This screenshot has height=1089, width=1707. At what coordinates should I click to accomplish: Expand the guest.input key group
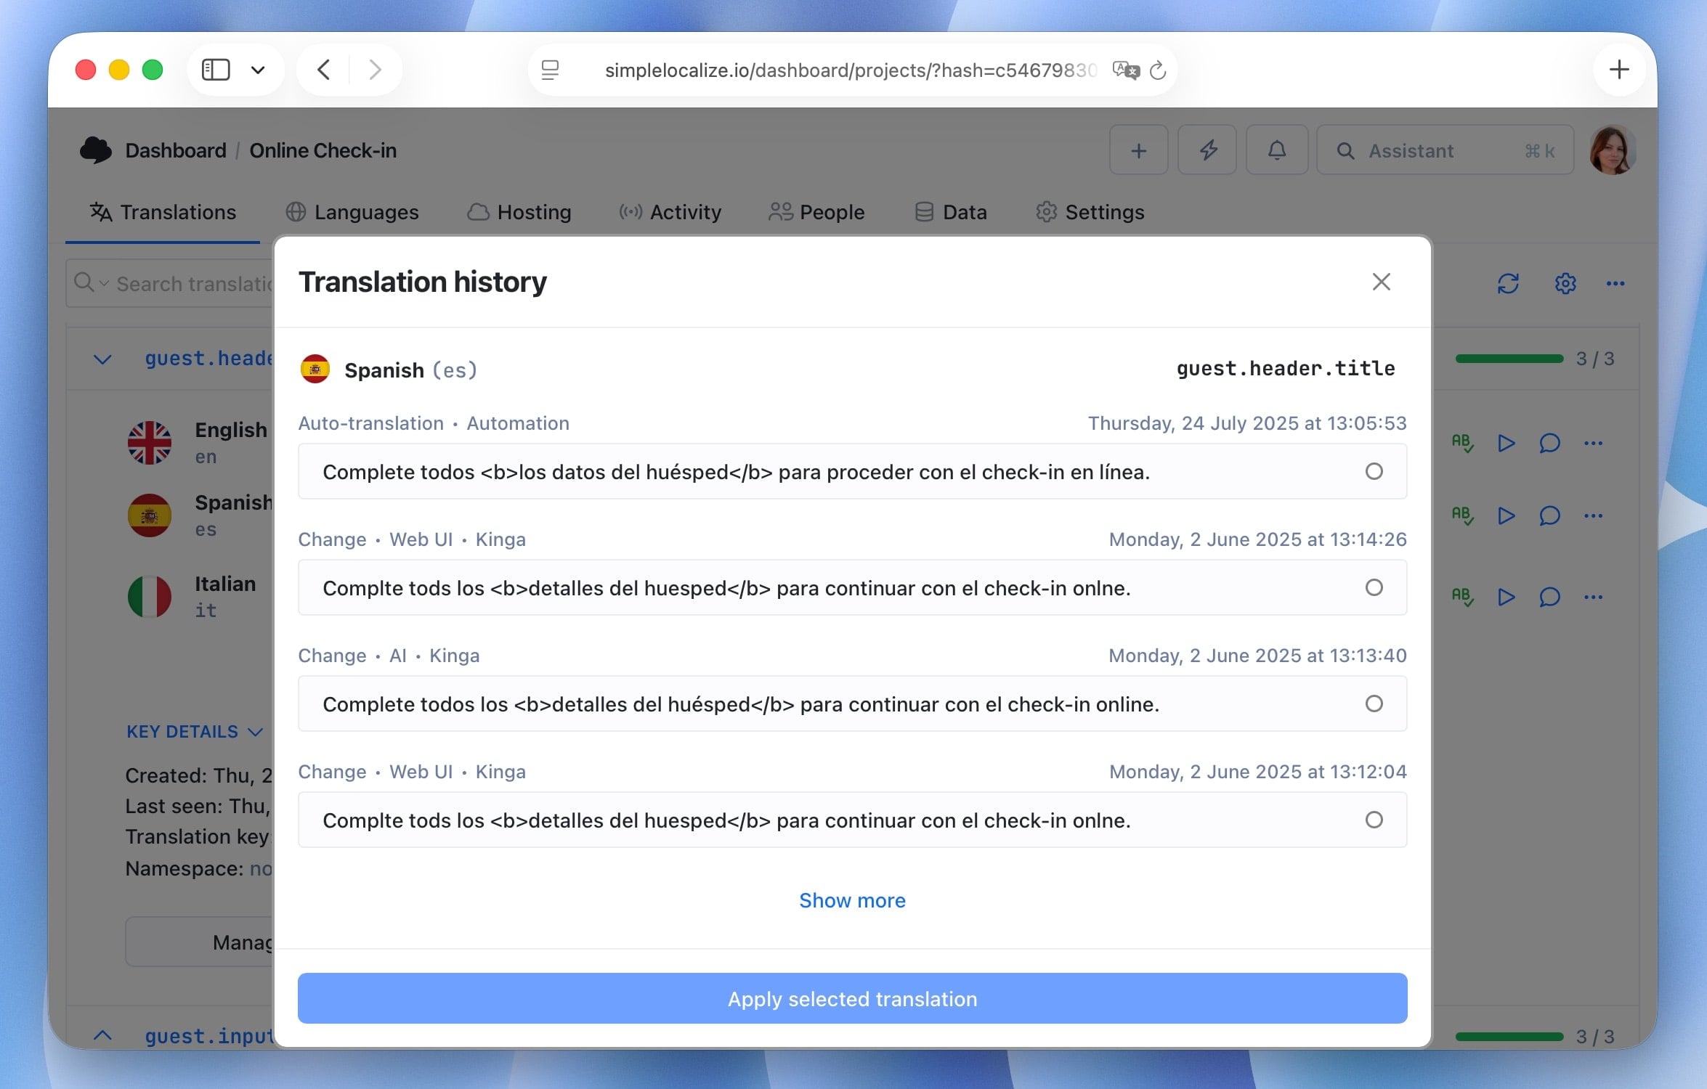coord(104,1036)
